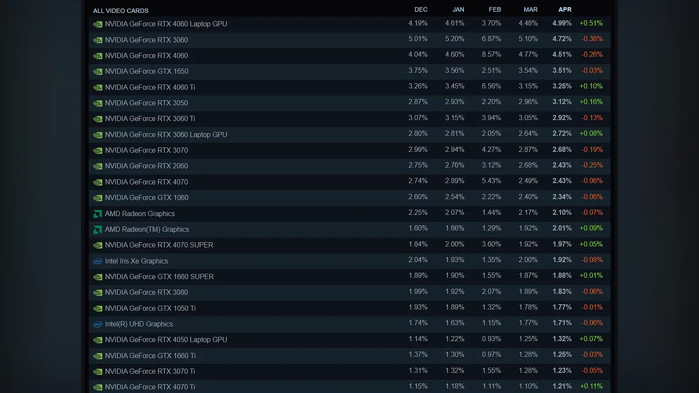699x393 pixels.
Task: Click the AMD logo beside AMD Radeon(TM) Graphics
Action: [97, 229]
